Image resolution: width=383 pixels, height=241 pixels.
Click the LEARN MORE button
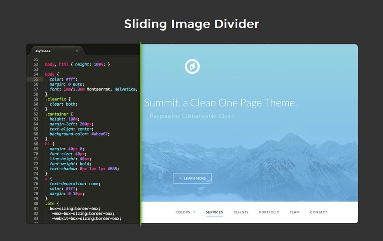[192, 178]
